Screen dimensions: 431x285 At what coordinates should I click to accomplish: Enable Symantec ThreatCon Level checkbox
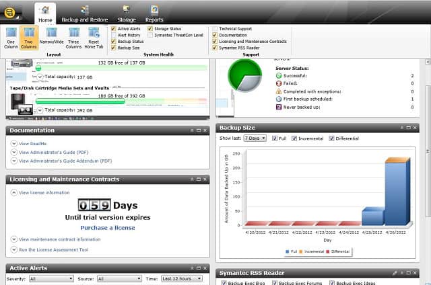click(x=150, y=35)
